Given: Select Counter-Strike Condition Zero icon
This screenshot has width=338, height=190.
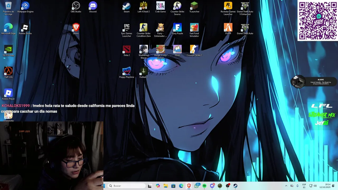Looking at the screenshot, I should click(144, 30).
